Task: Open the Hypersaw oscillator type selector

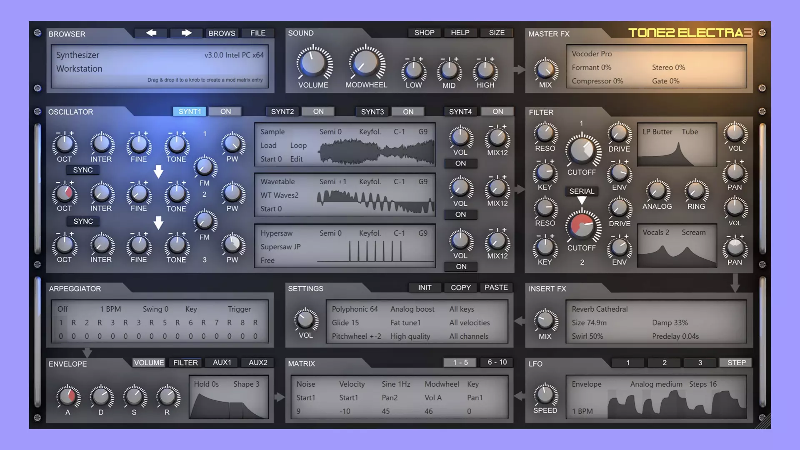Action: [x=277, y=233]
